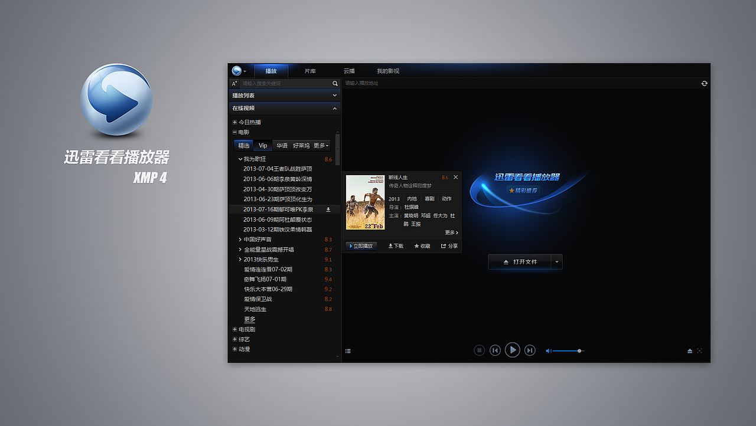Image resolution: width=756 pixels, height=426 pixels.
Task: Click director name 杜琪峰
Action: click(x=412, y=208)
